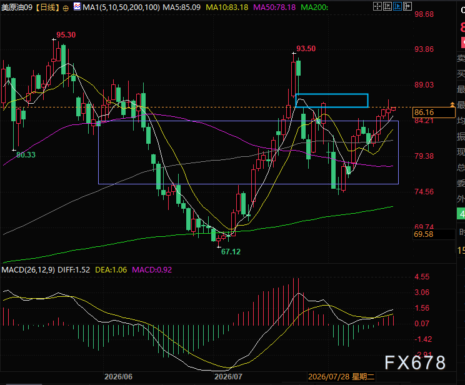The width and height of the screenshot is (465, 385).
Task: Click the 93.86 axis price
Action: click(424, 49)
